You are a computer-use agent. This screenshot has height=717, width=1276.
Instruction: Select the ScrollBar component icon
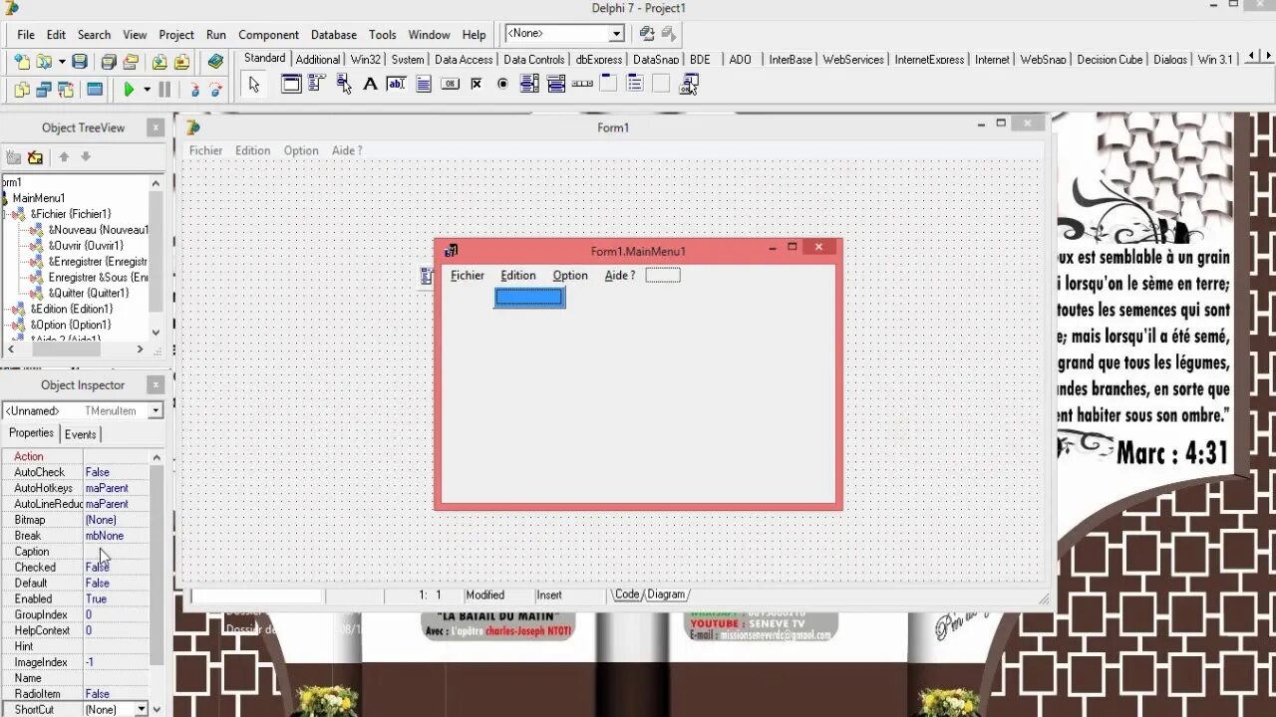point(582,85)
